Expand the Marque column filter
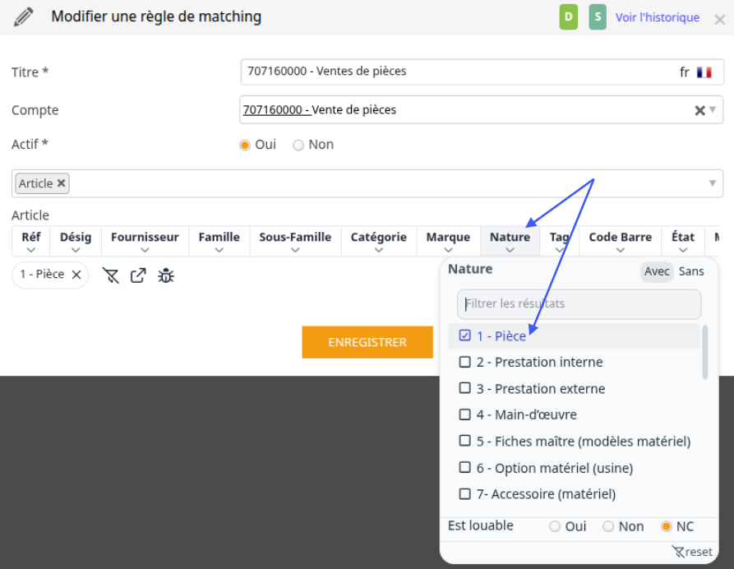The image size is (734, 569). click(x=448, y=242)
